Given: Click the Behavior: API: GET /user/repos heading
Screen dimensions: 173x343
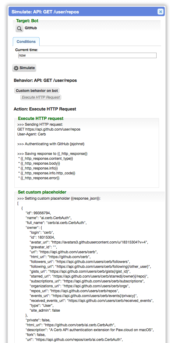Looking at the screenshot, I should point(45,80).
